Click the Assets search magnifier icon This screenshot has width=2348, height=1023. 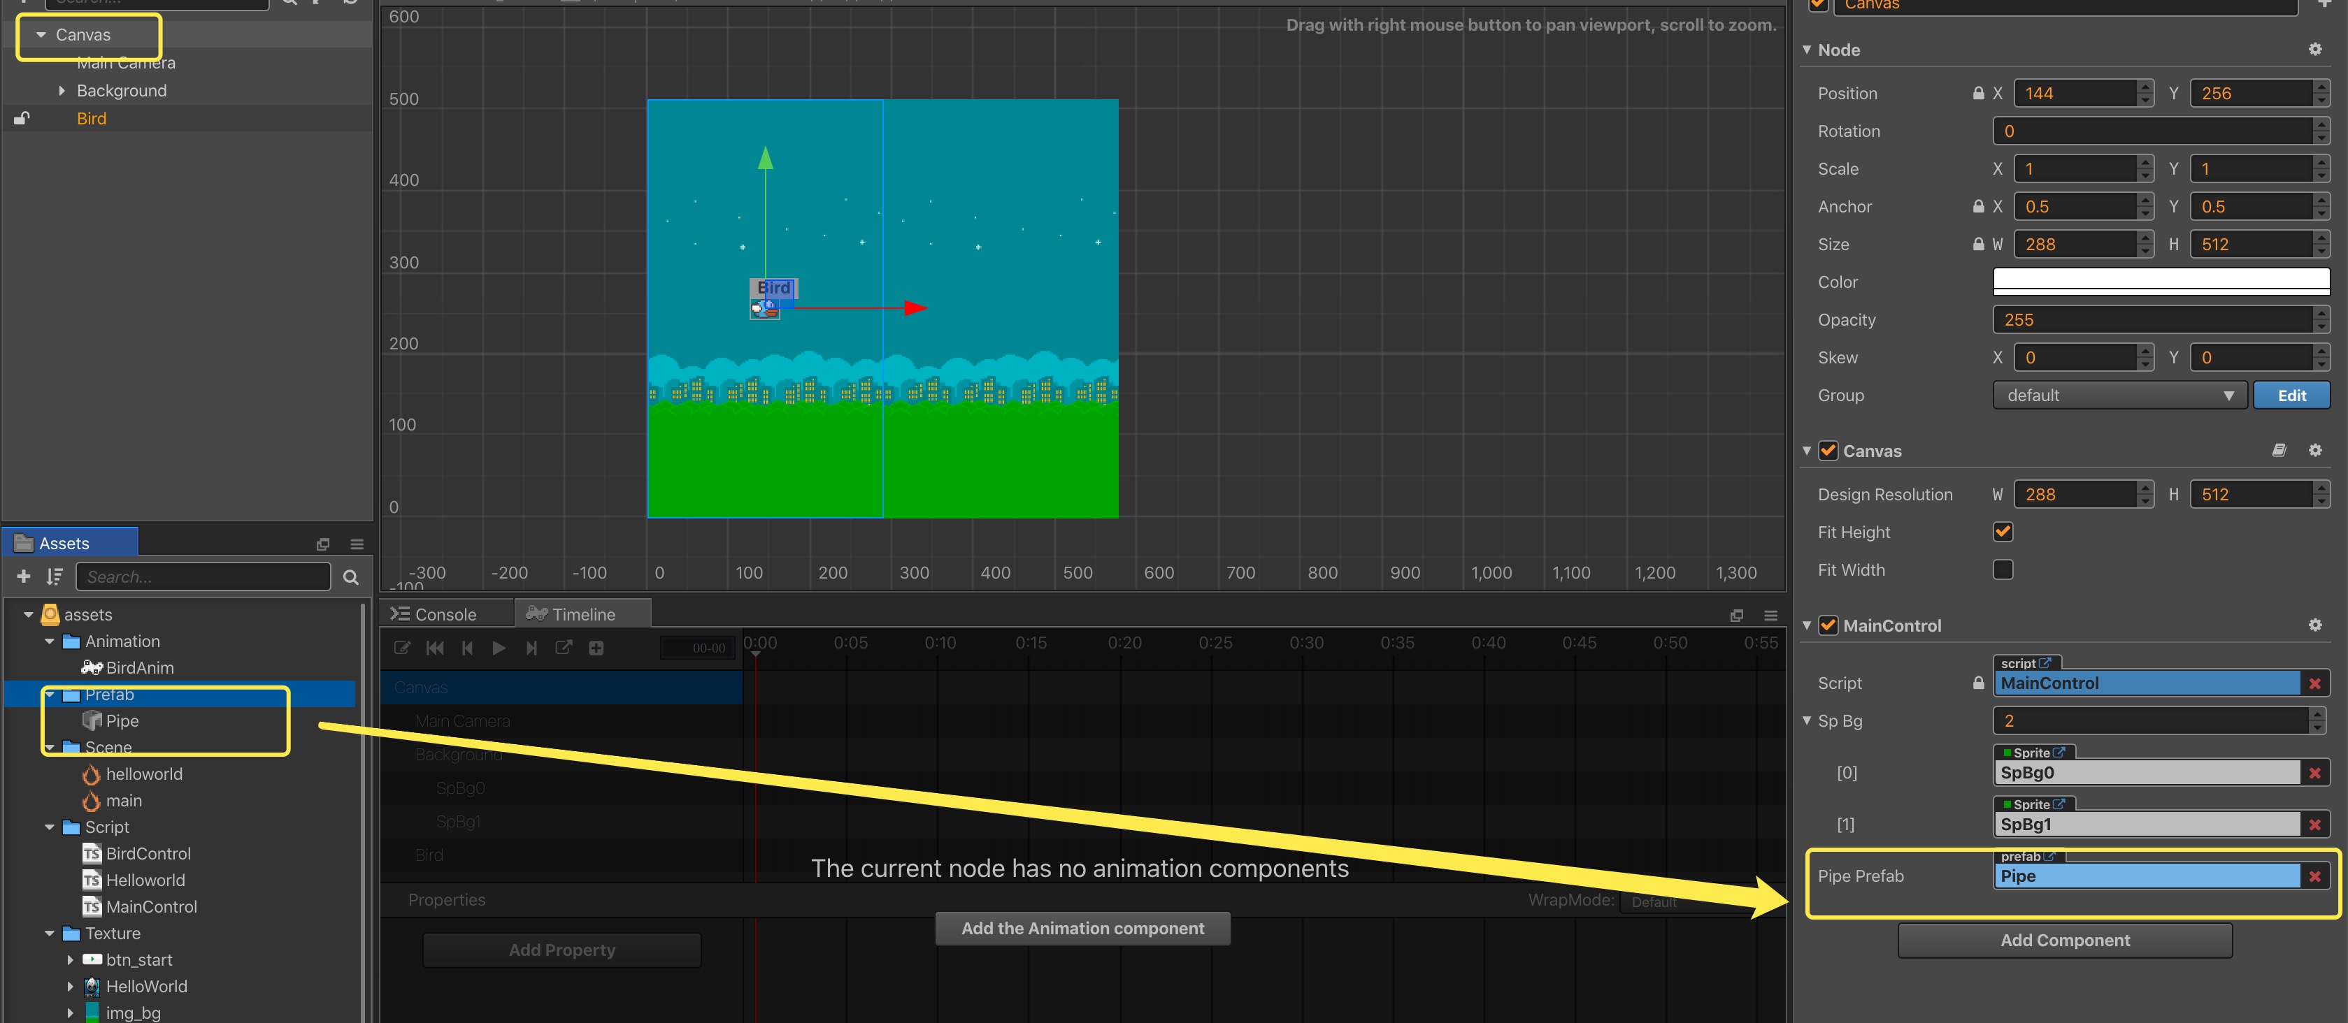pyautogui.click(x=351, y=576)
